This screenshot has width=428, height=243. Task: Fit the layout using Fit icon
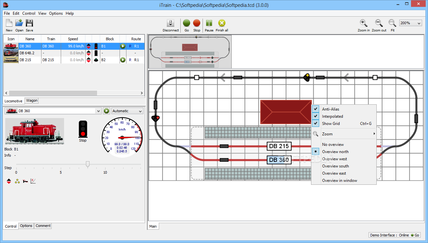pyautogui.click(x=392, y=23)
